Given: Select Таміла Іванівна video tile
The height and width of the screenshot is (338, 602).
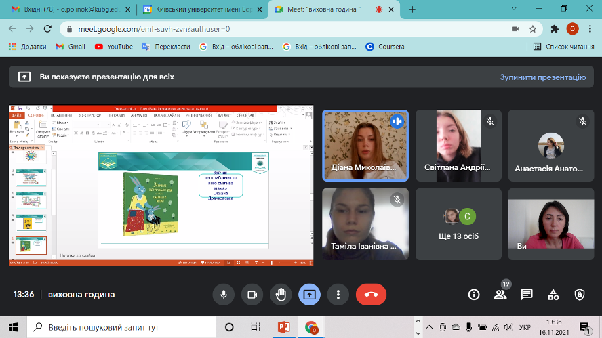Looking at the screenshot, I should point(365,224).
